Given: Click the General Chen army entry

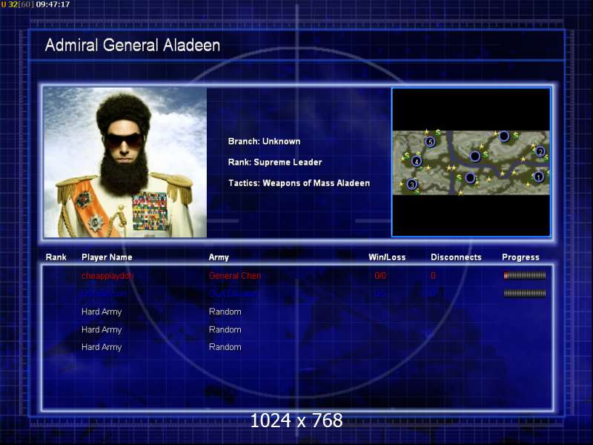Looking at the screenshot, I should coord(235,276).
